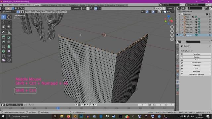Open the File menu
This screenshot has height=119, width=212.
tap(6, 5)
